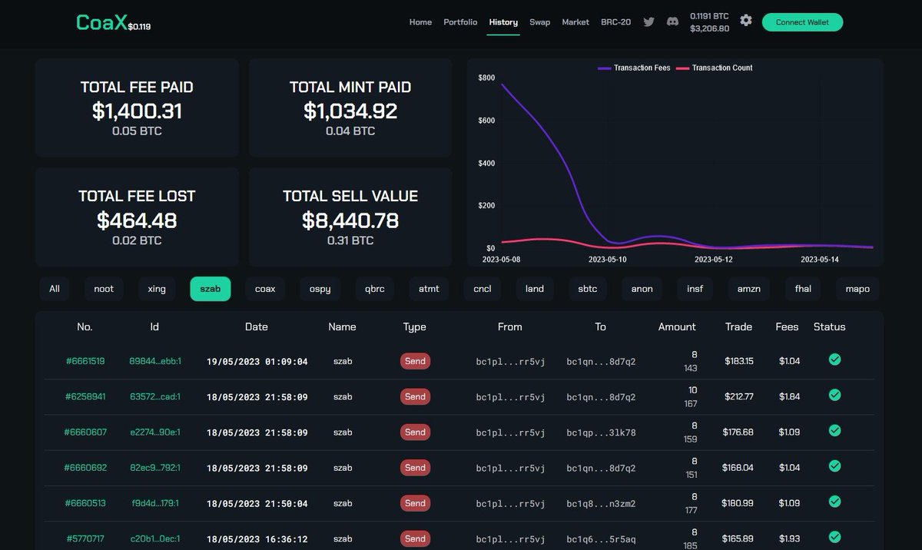Open the Swap page
The image size is (922, 550).
(539, 22)
